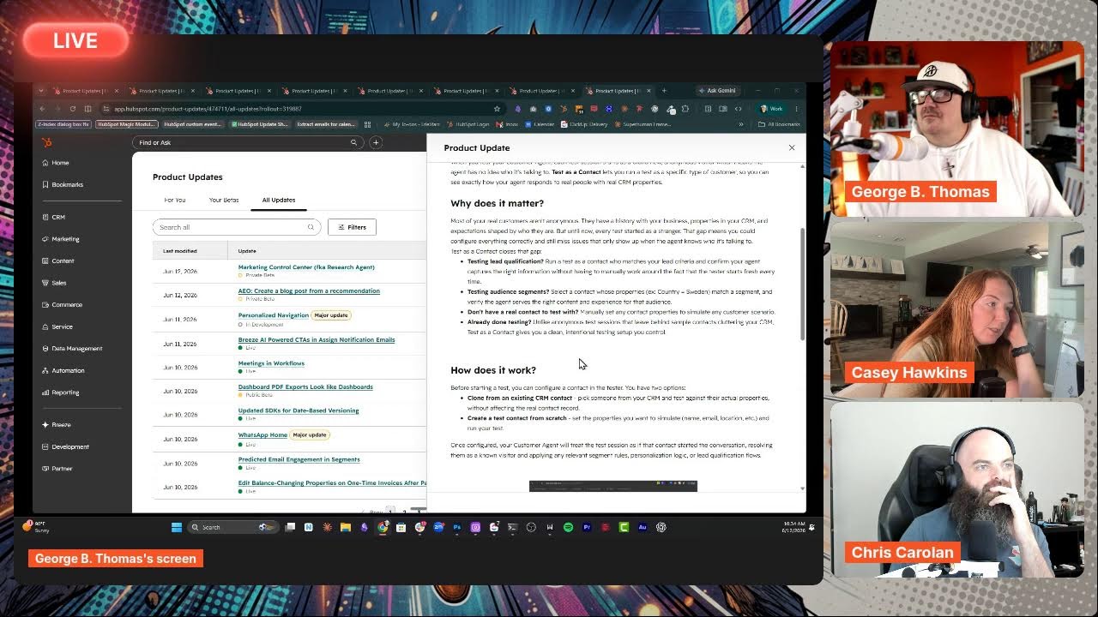This screenshot has width=1098, height=617.
Task: Click the HubSpot sprocket logo
Action: [x=45, y=142]
